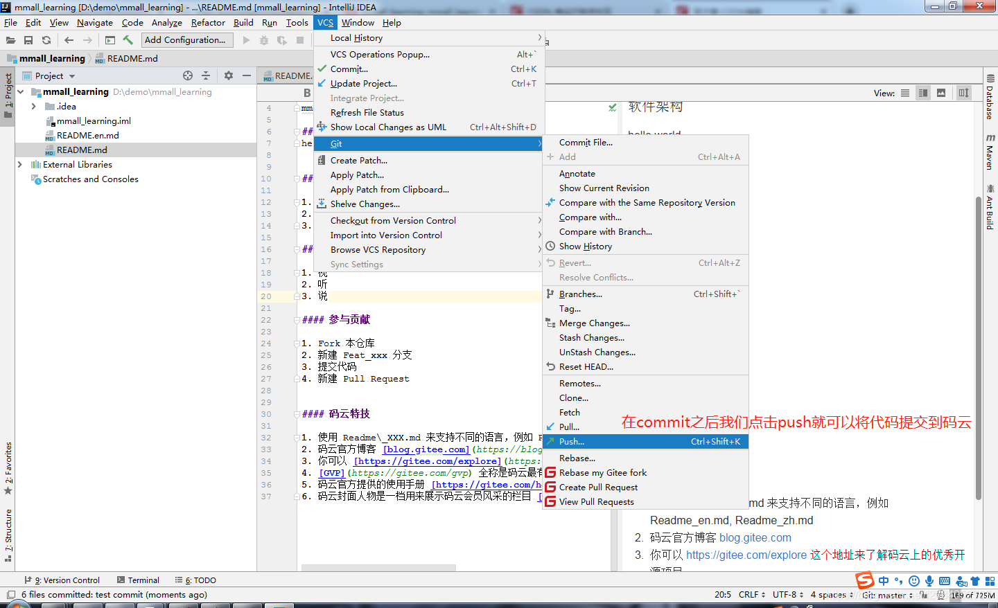Toggle Sogou Chinese/English mode button
Screen dimensions: 998x608
[884, 581]
